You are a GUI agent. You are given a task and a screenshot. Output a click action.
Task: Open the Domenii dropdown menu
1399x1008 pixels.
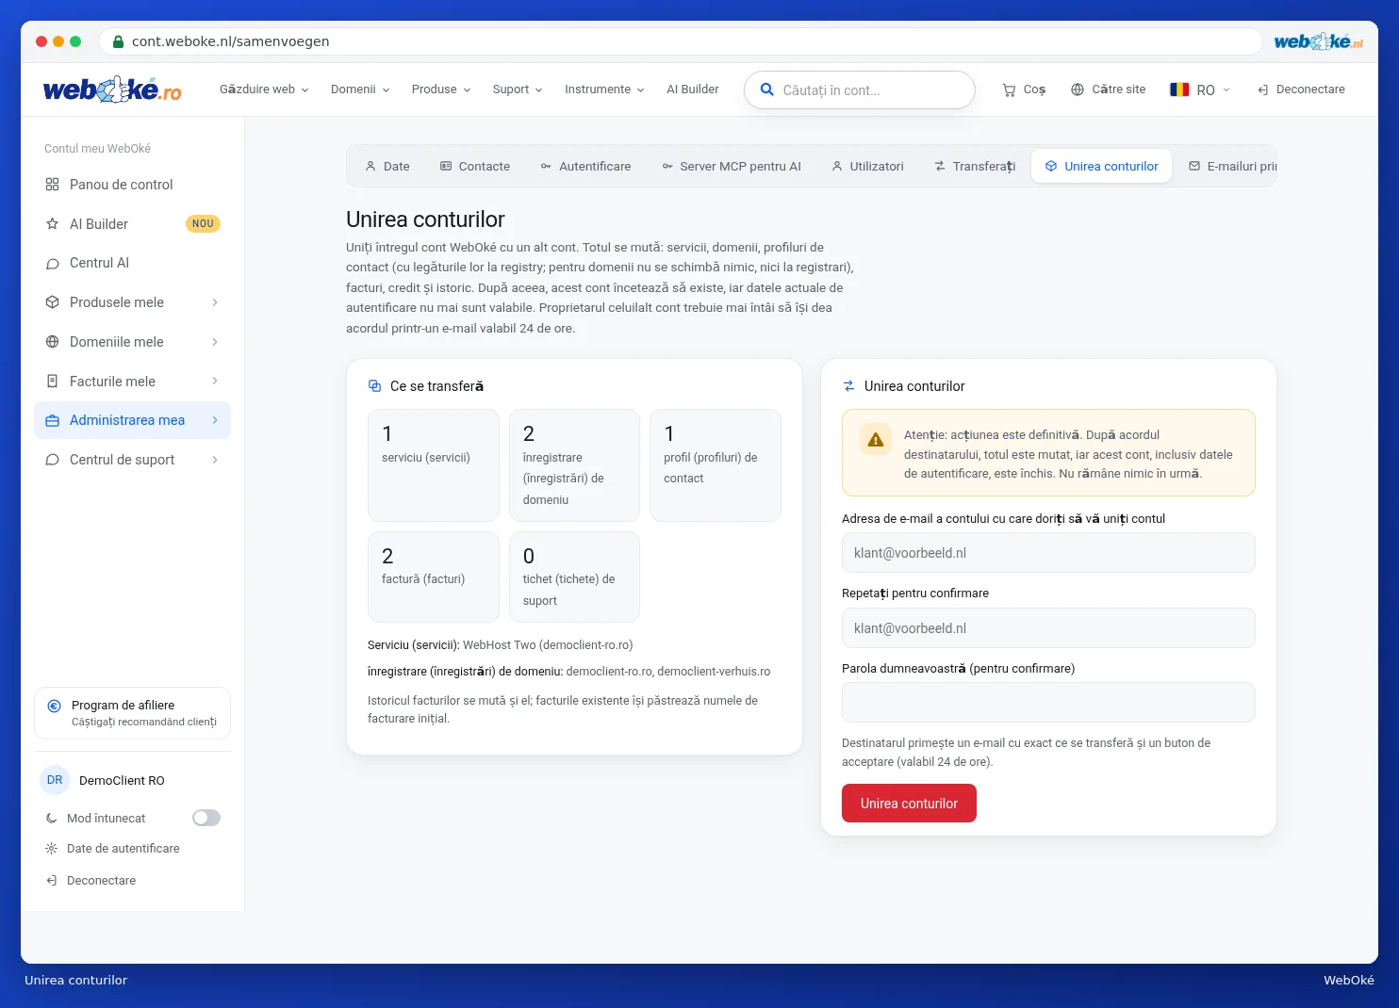click(x=360, y=89)
